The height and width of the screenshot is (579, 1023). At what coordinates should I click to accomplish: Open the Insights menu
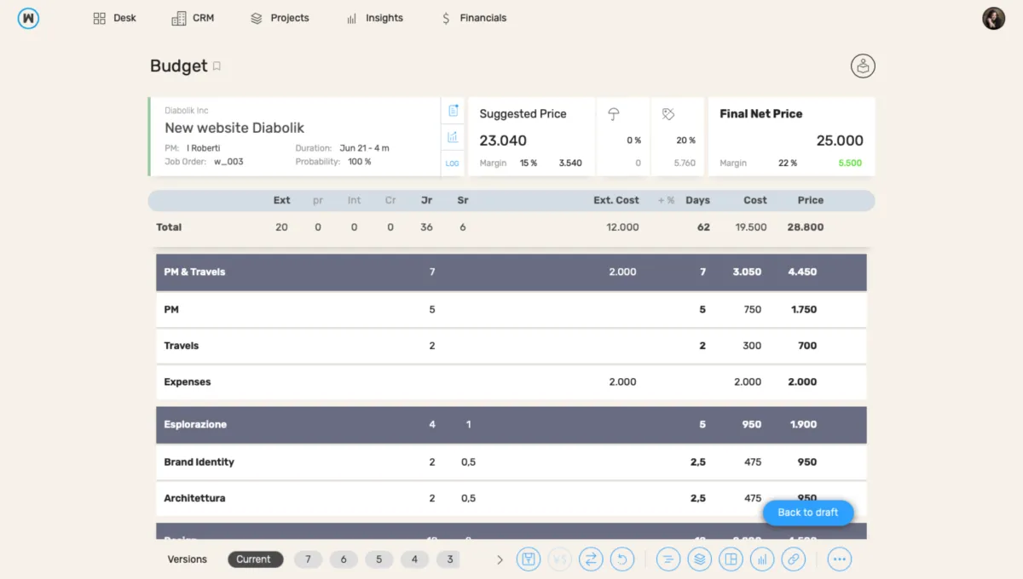(x=374, y=18)
